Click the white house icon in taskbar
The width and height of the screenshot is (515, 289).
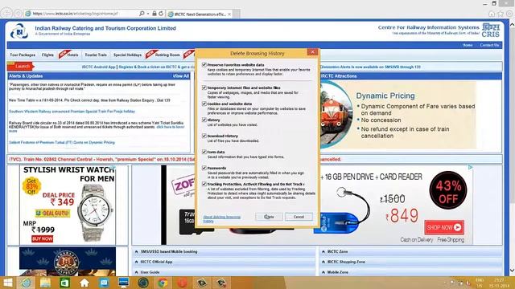coord(84,283)
